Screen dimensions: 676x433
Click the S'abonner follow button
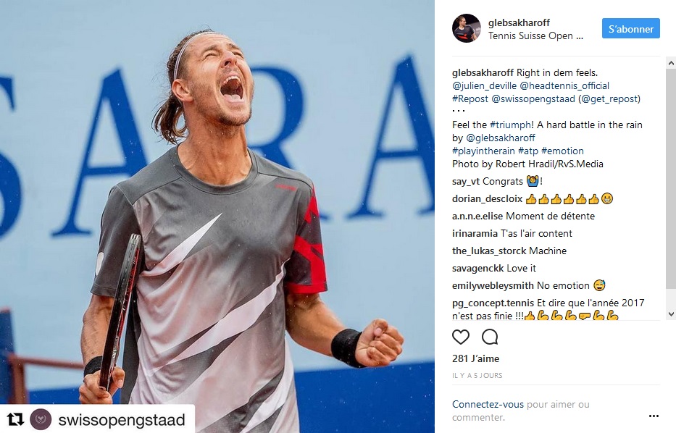tap(631, 28)
